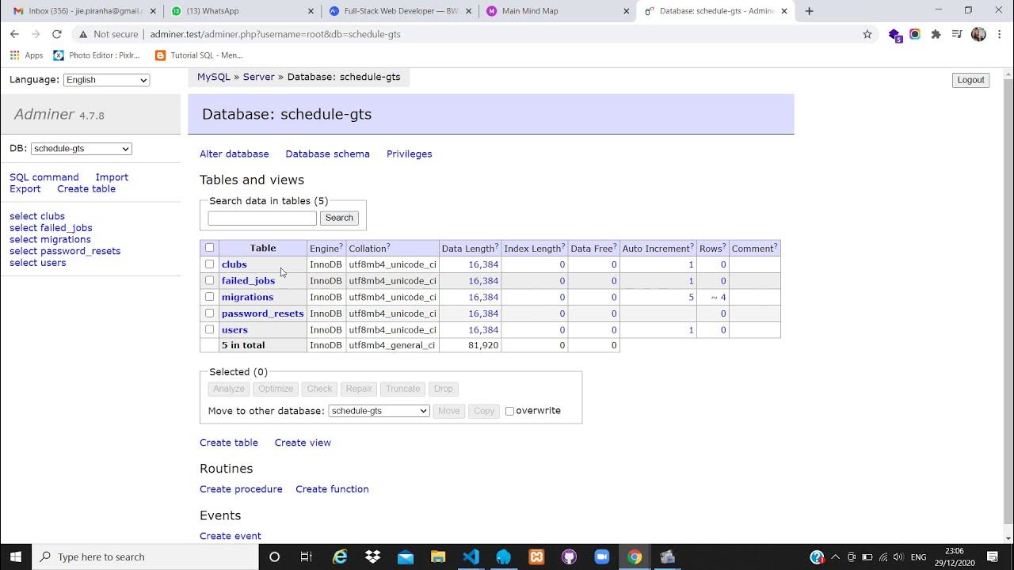The width and height of the screenshot is (1014, 570).
Task: Open Alter database link
Action: pyautogui.click(x=234, y=154)
